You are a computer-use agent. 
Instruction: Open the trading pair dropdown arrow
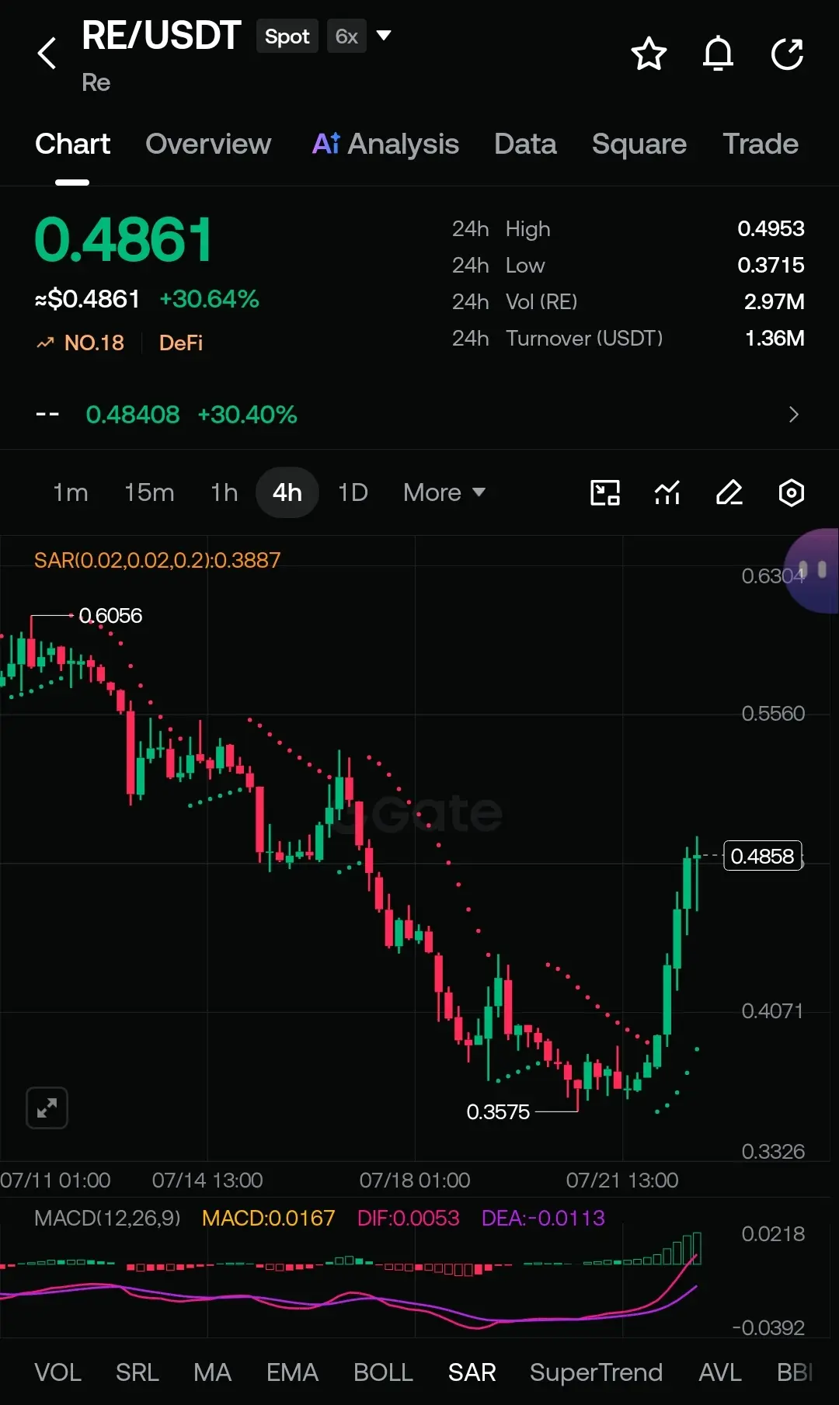coord(384,35)
